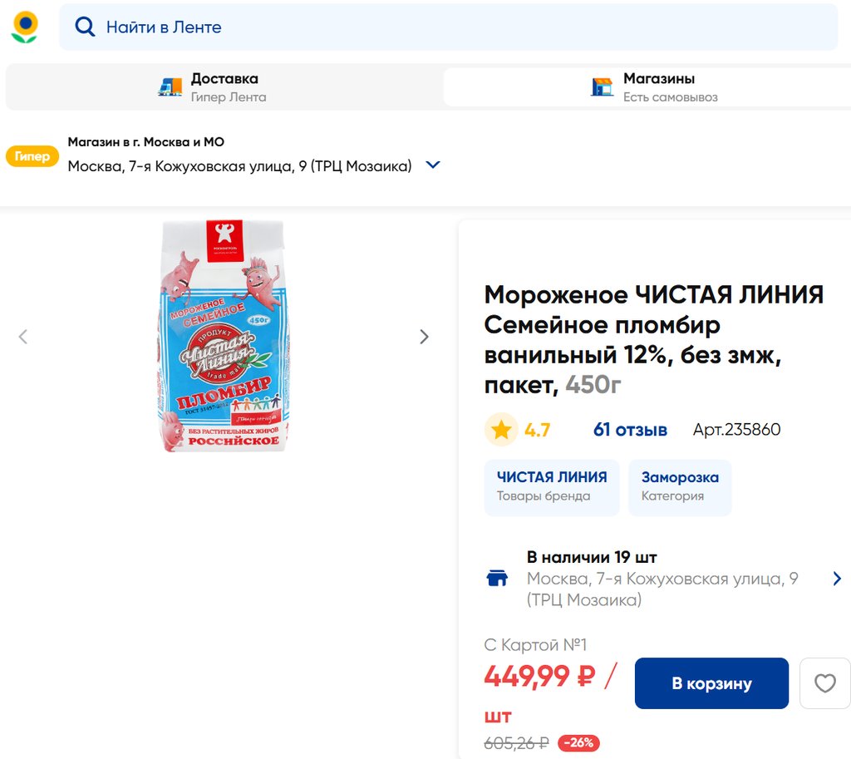Click the delivery truck icon
851x759 pixels.
coord(170,86)
